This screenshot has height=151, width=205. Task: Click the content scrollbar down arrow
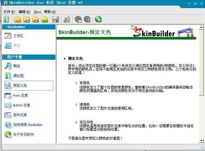(201, 140)
